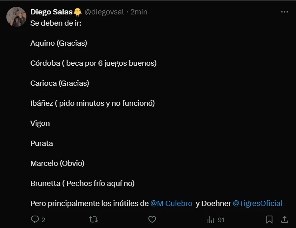Click the "Marcelo (Obvio)" text
This screenshot has height=228, width=296.
click(57, 163)
